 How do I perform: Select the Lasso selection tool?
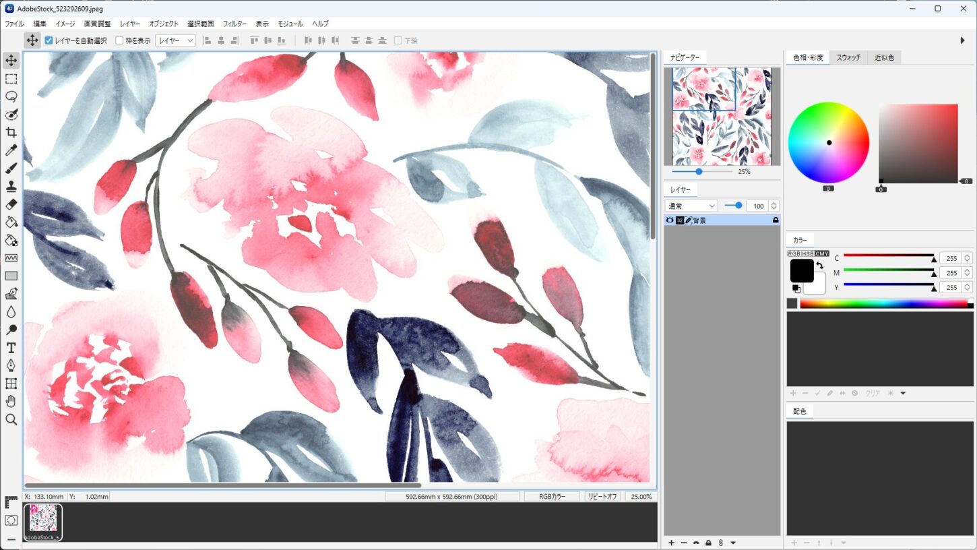pos(11,96)
